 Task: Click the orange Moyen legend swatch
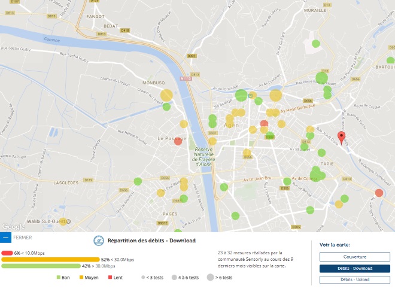[81, 278]
